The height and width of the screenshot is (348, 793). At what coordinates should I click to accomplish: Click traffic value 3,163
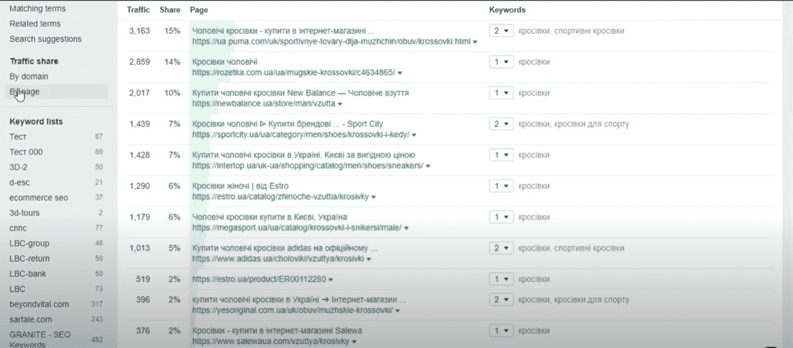coord(139,31)
